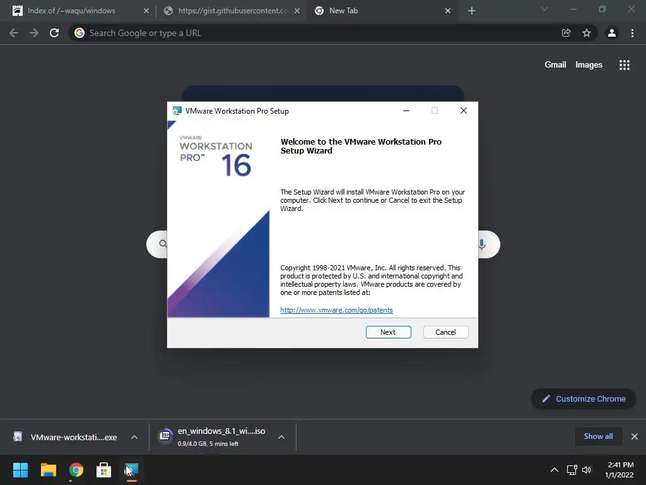The width and height of the screenshot is (646, 485).
Task: Click the Google search magnifier icon
Action: click(163, 244)
